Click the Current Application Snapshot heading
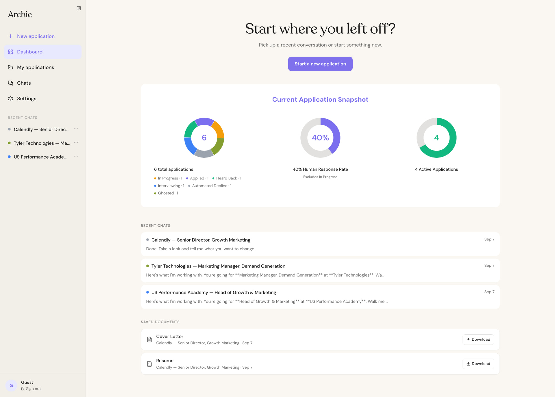The height and width of the screenshot is (397, 555). pyautogui.click(x=320, y=99)
